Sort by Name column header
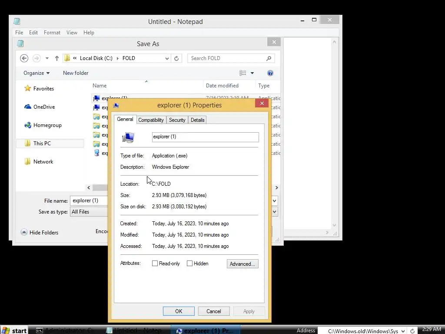Image resolution: width=445 pixels, height=334 pixels. 100,86
